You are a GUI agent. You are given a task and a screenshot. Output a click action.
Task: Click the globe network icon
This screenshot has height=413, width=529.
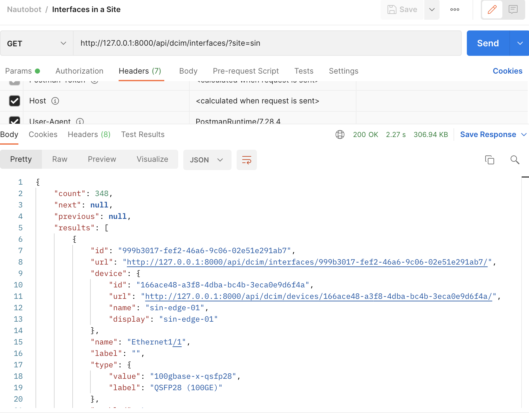coord(340,134)
